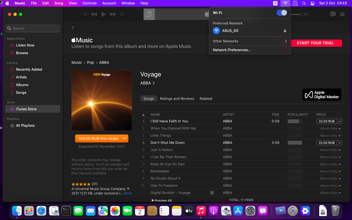Click 149.00 RUB Pre-Order button
Screen dimensions: 352x220
pos(98,139)
